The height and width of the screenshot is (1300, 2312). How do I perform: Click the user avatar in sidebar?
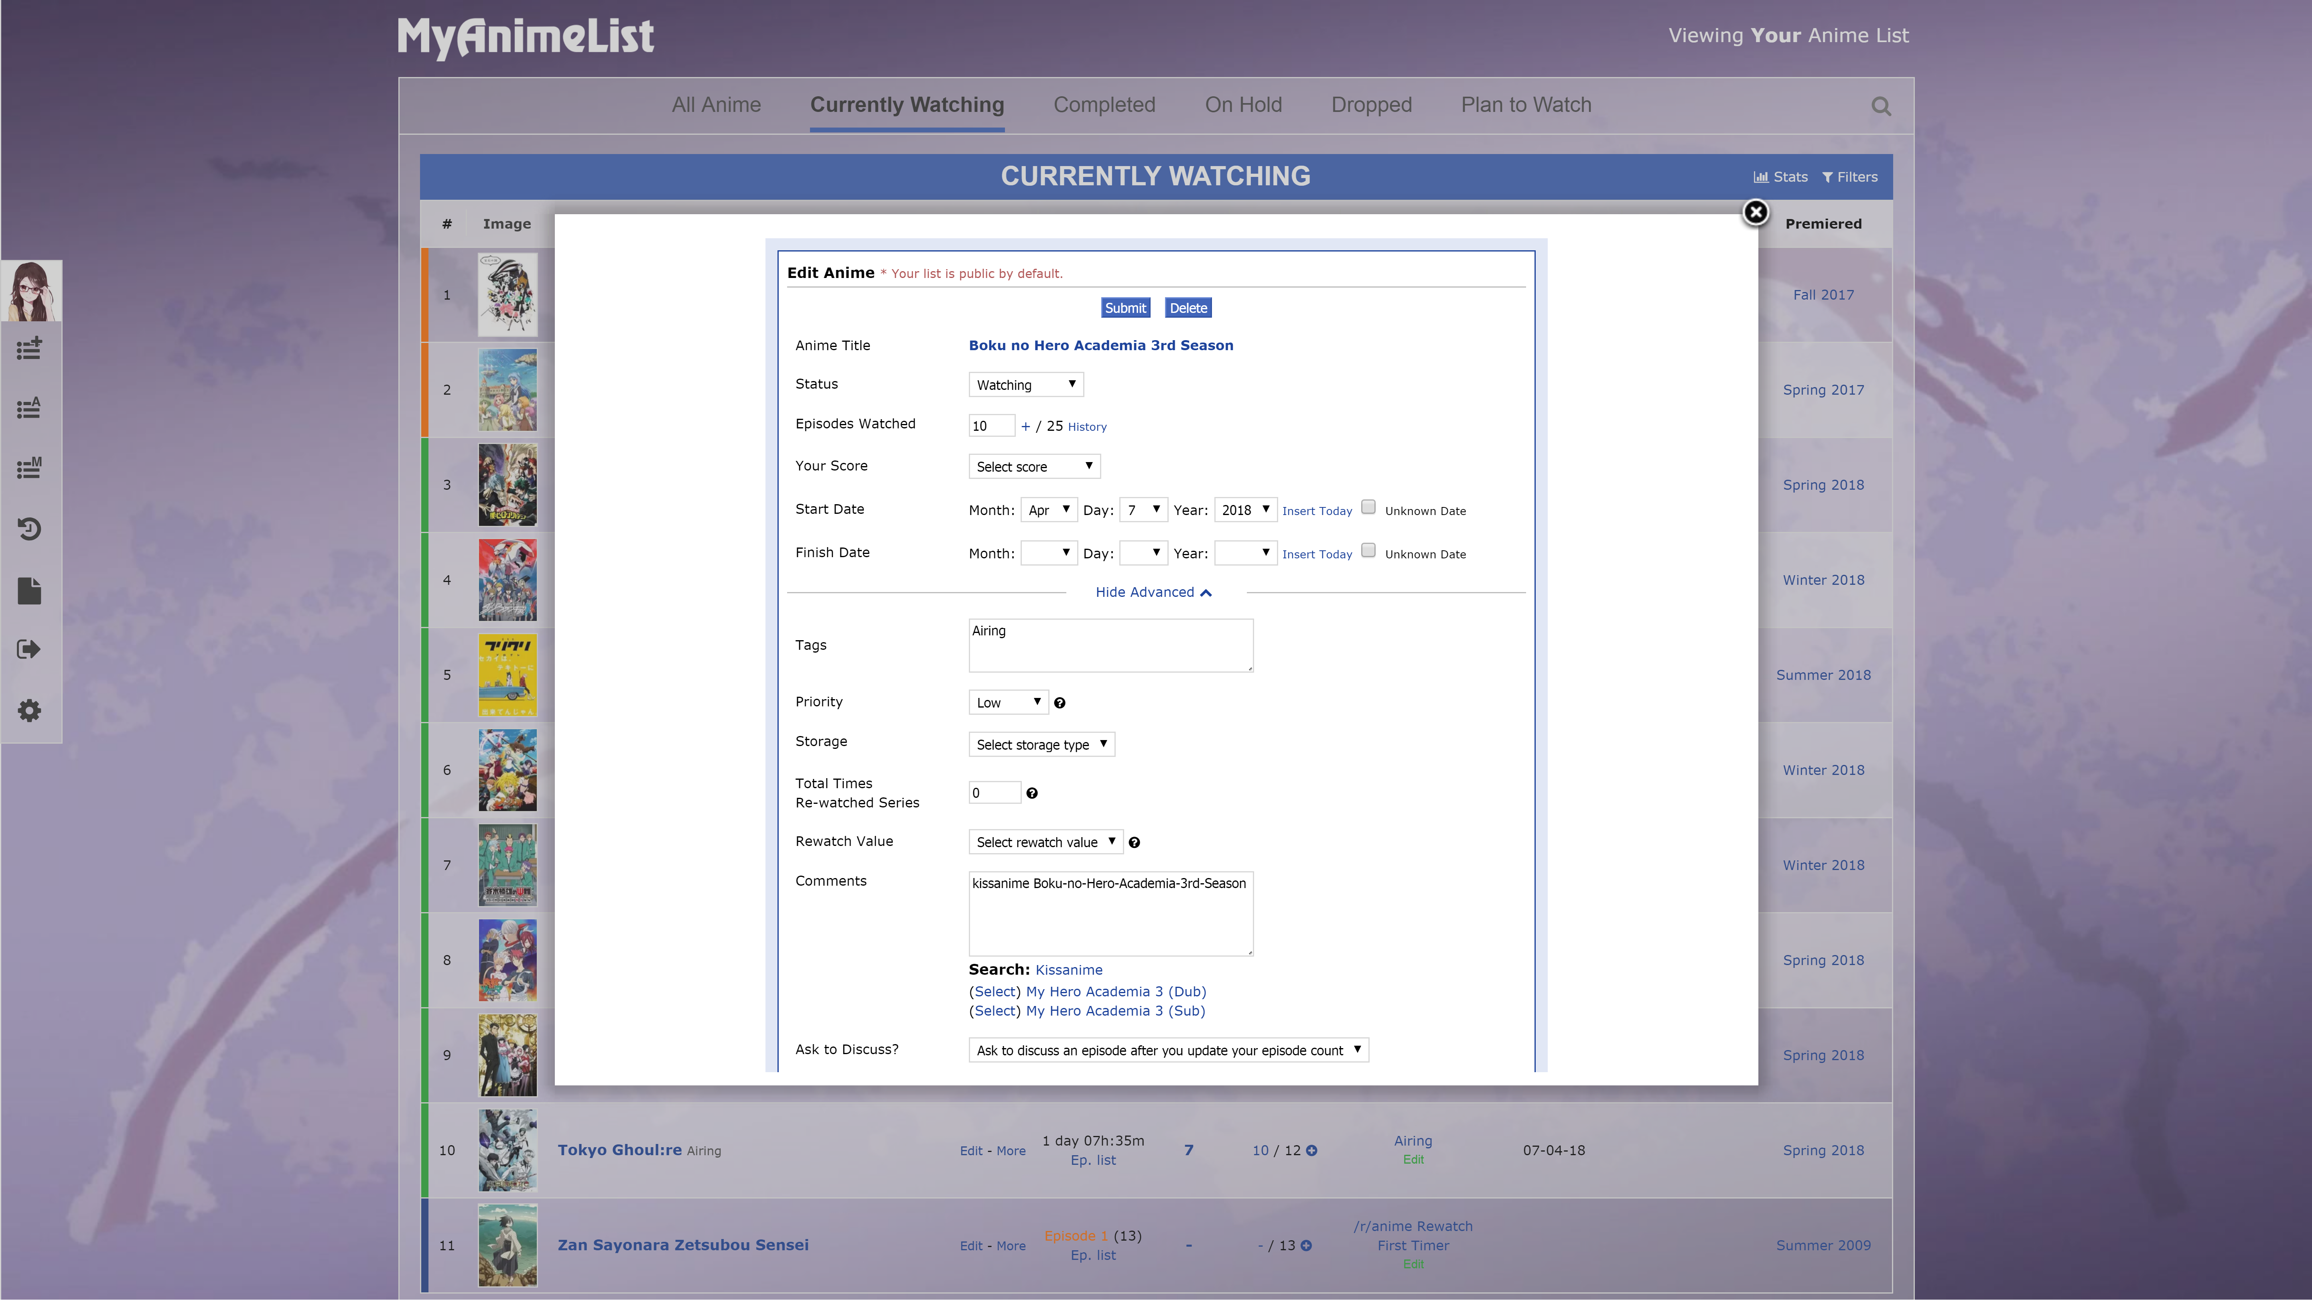(31, 291)
